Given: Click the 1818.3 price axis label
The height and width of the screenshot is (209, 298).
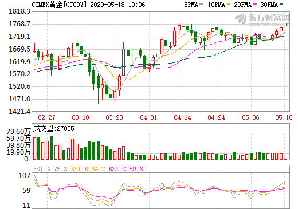Looking at the screenshot, I should [x=19, y=11].
